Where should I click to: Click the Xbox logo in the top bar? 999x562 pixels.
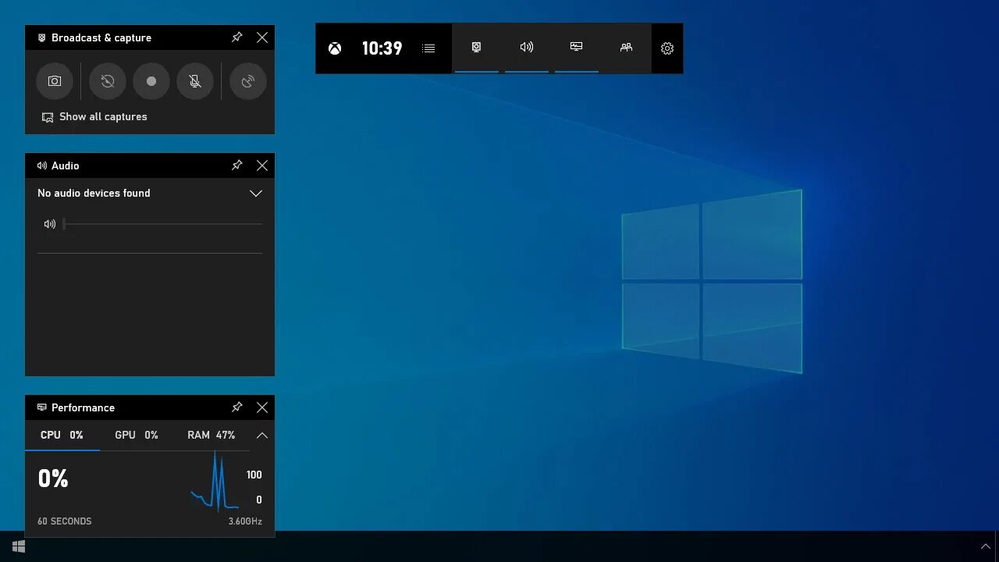pos(334,48)
